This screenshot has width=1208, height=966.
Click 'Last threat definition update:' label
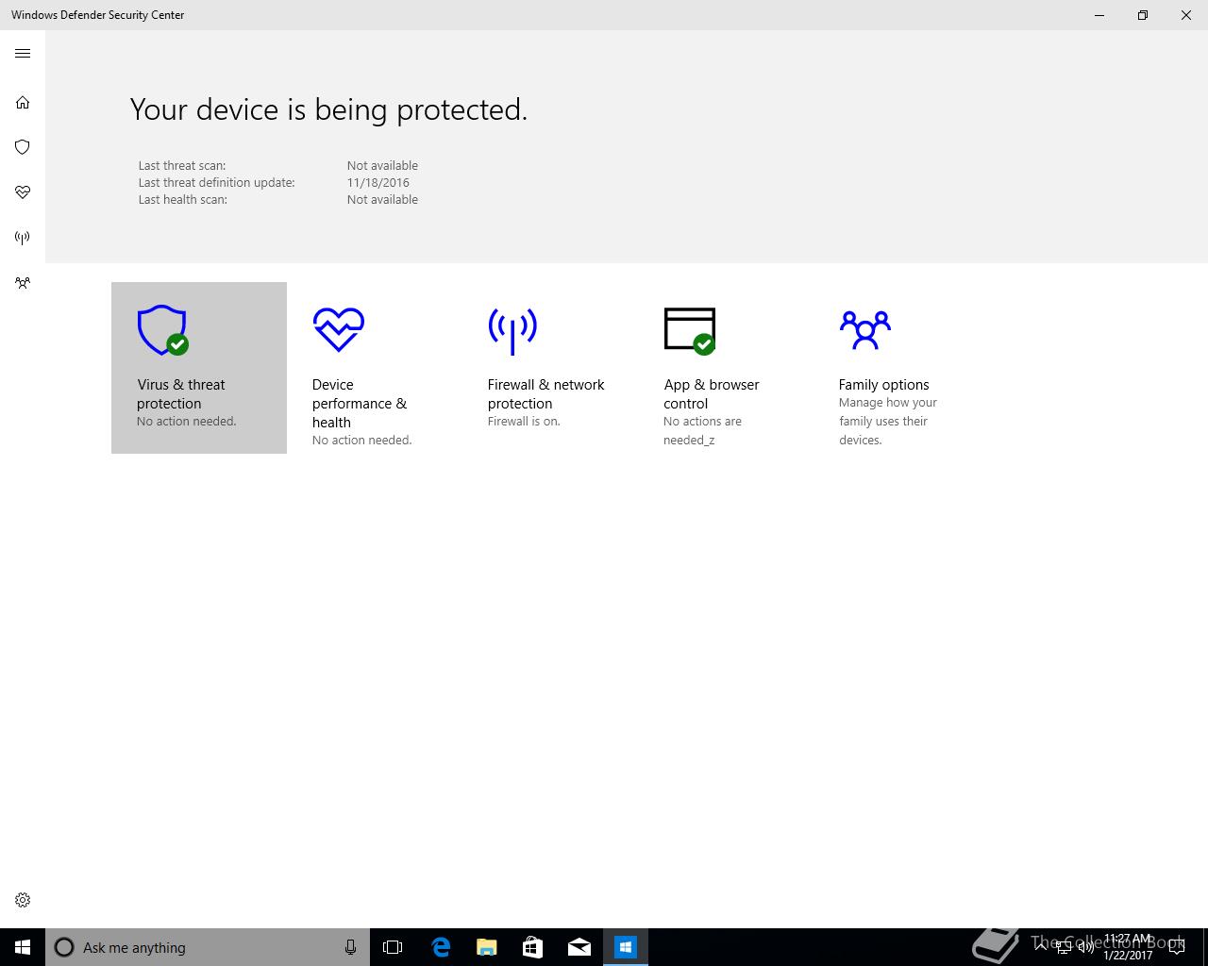[217, 183]
